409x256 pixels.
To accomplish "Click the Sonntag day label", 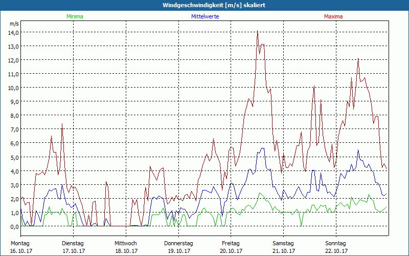I will click(x=336, y=243).
